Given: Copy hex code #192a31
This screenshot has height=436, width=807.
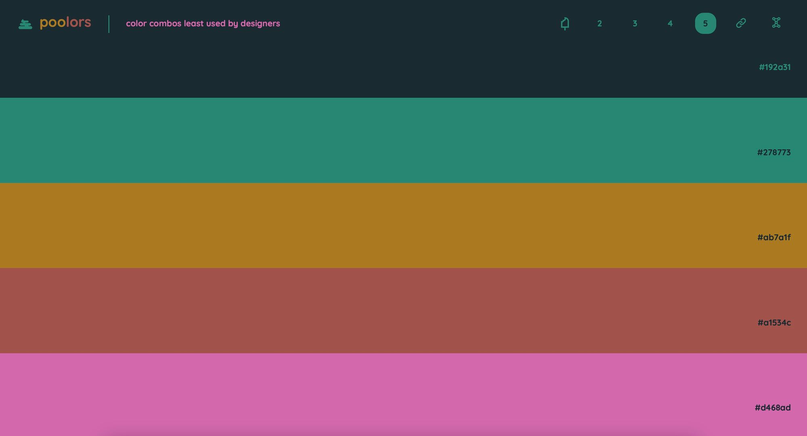Looking at the screenshot, I should click(774, 67).
